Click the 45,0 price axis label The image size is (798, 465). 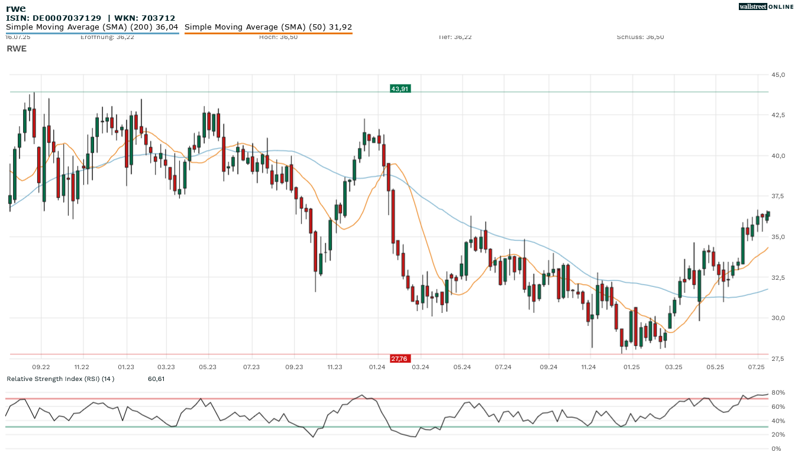point(778,75)
